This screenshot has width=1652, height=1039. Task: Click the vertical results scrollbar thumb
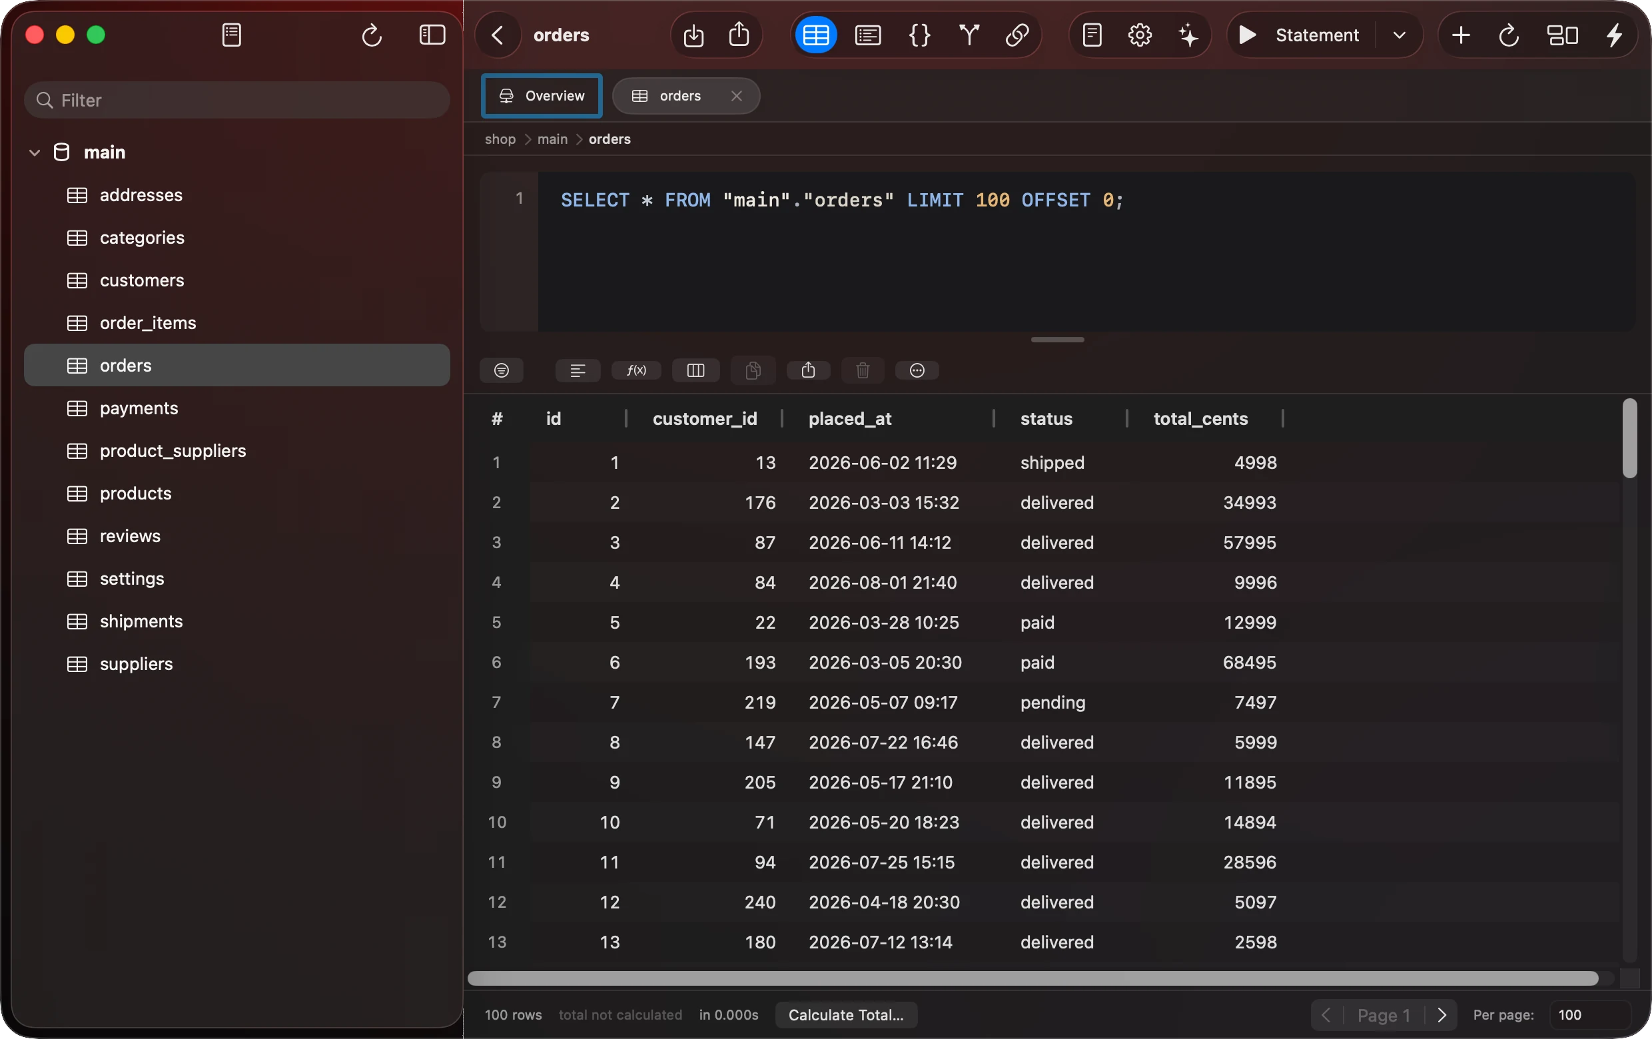pos(1629,438)
